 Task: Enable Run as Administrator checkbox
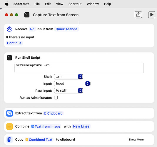point(56,98)
